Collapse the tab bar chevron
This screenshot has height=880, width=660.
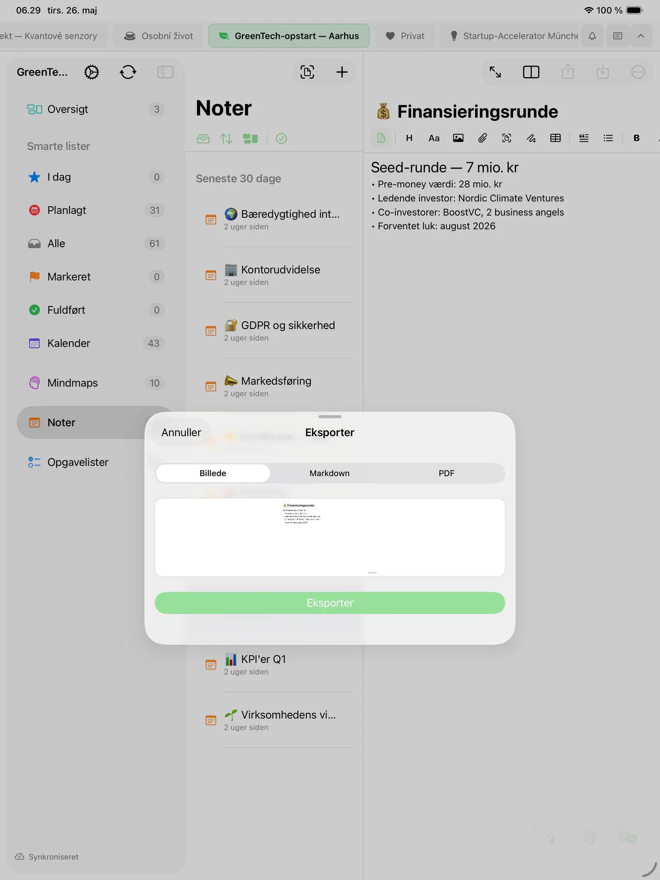641,36
